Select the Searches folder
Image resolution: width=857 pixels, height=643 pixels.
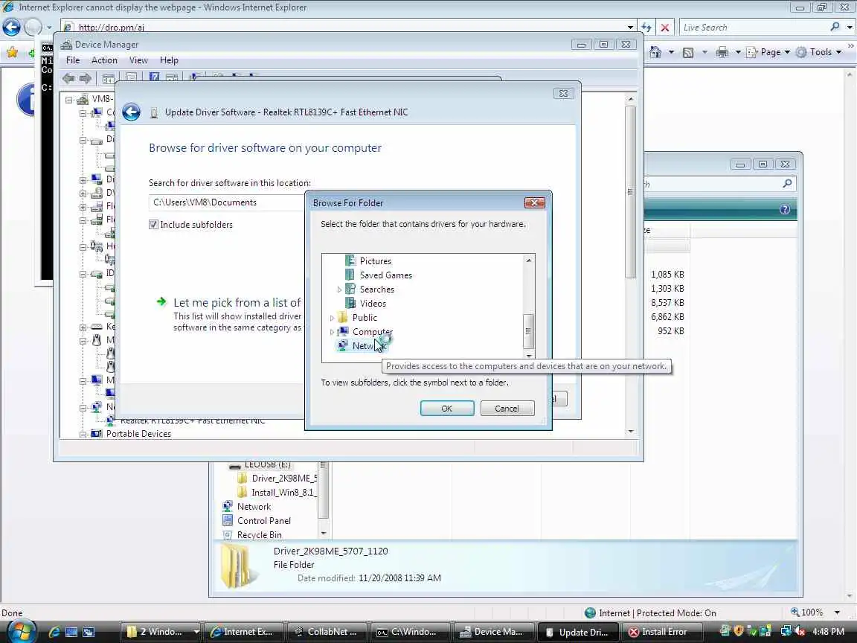point(376,289)
